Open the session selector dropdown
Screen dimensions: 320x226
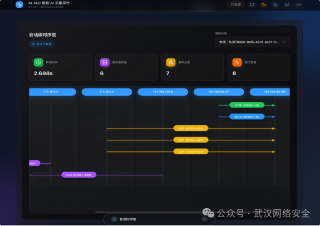click(252, 42)
